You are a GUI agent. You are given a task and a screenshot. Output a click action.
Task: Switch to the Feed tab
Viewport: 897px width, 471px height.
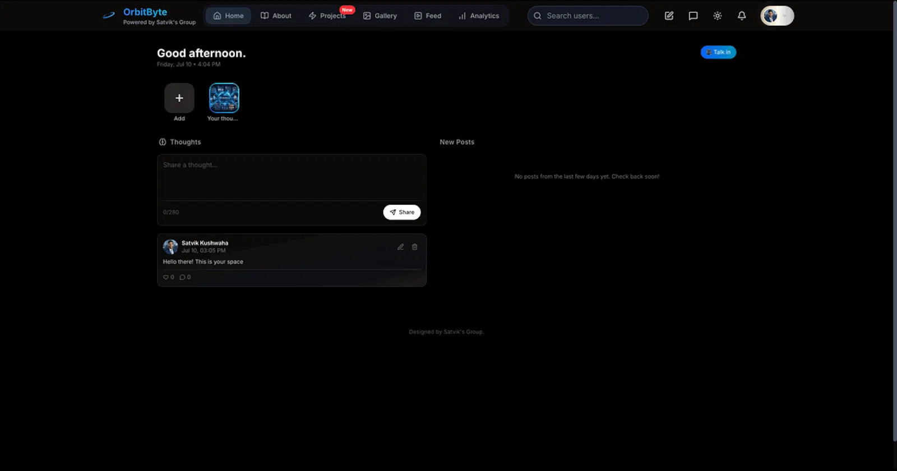[x=428, y=16]
